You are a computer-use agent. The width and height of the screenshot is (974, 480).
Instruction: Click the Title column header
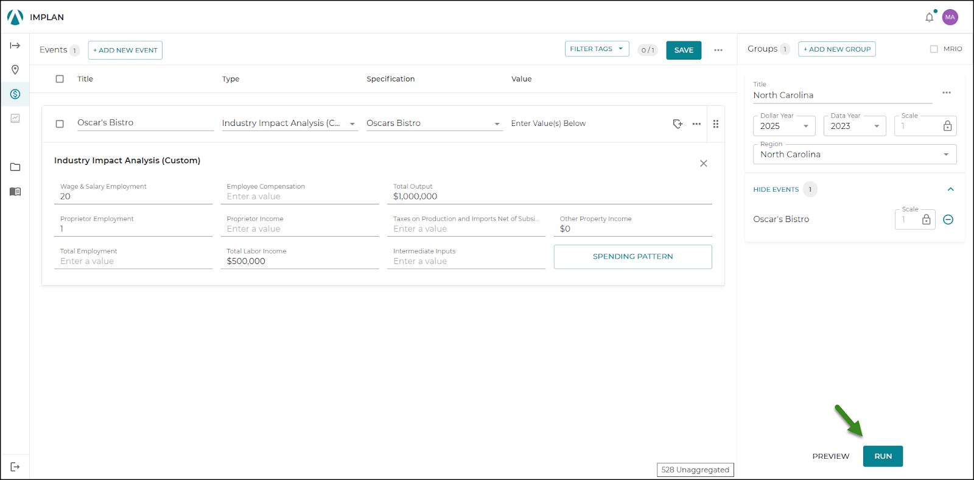(85, 79)
